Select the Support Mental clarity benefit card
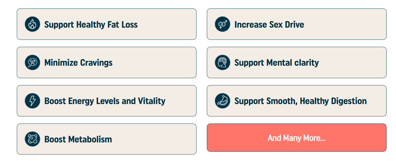 point(297,62)
